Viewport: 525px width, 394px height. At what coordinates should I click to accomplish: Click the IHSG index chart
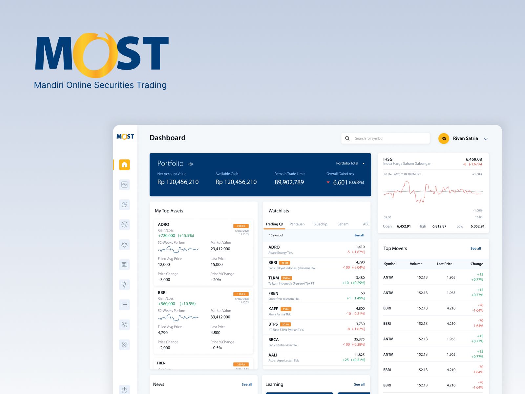point(433,192)
